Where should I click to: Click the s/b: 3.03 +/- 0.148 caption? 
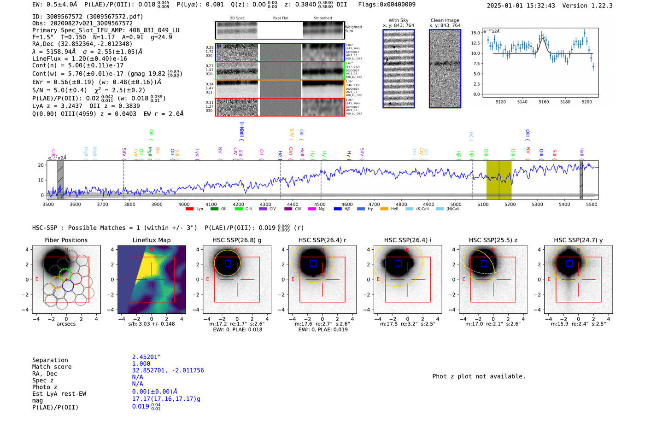pos(152,324)
